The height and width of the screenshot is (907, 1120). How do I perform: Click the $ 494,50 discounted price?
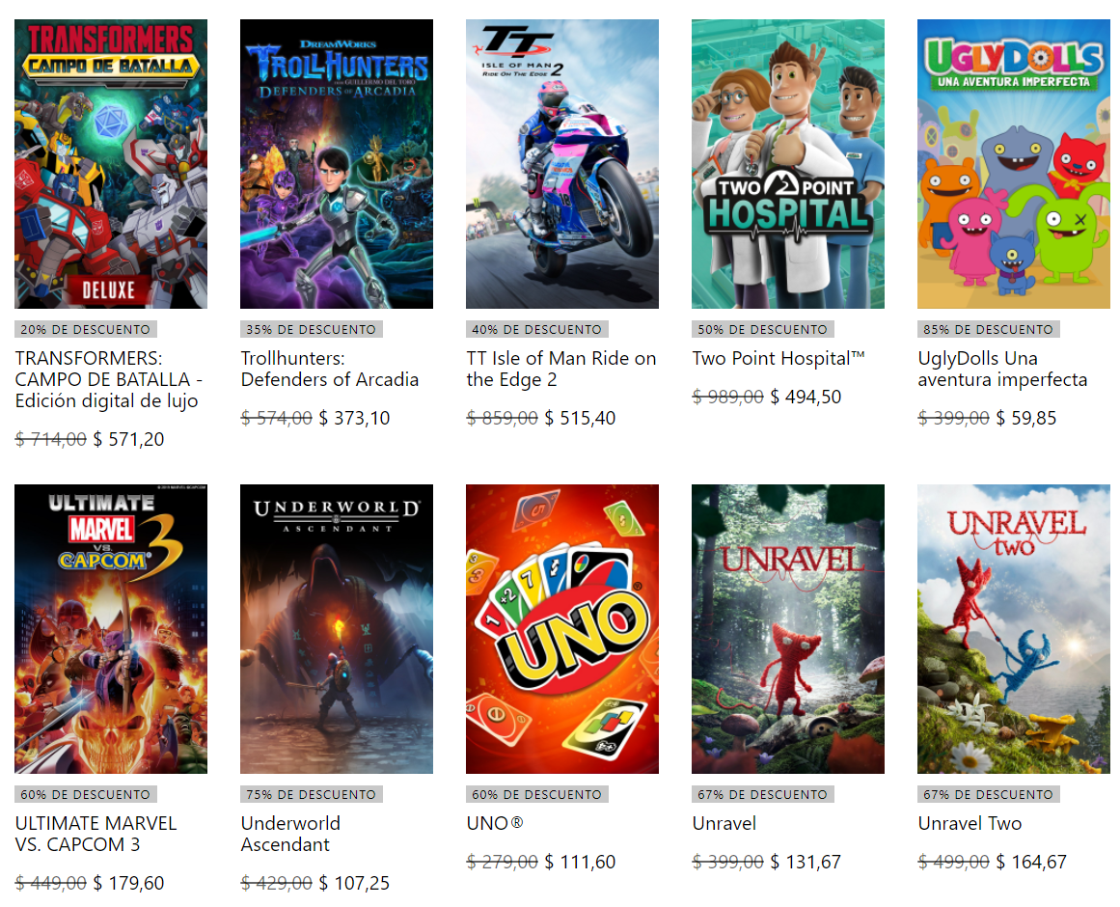point(806,398)
